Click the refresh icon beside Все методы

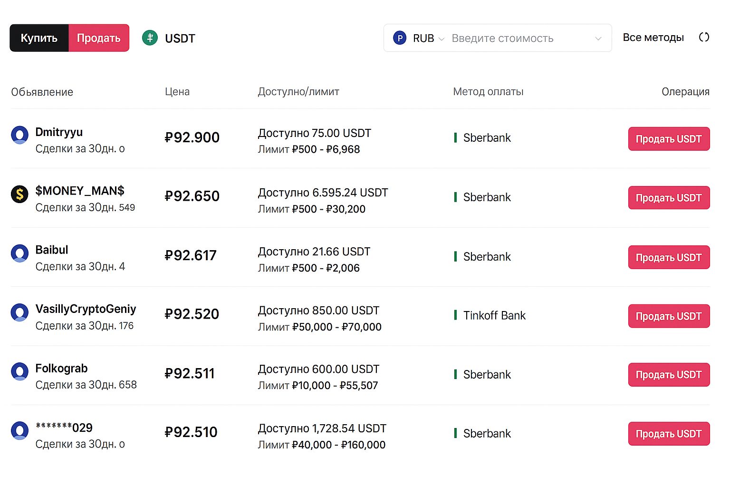pyautogui.click(x=704, y=37)
